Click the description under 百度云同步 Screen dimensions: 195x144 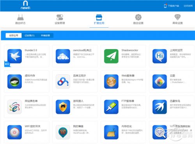click(84, 81)
